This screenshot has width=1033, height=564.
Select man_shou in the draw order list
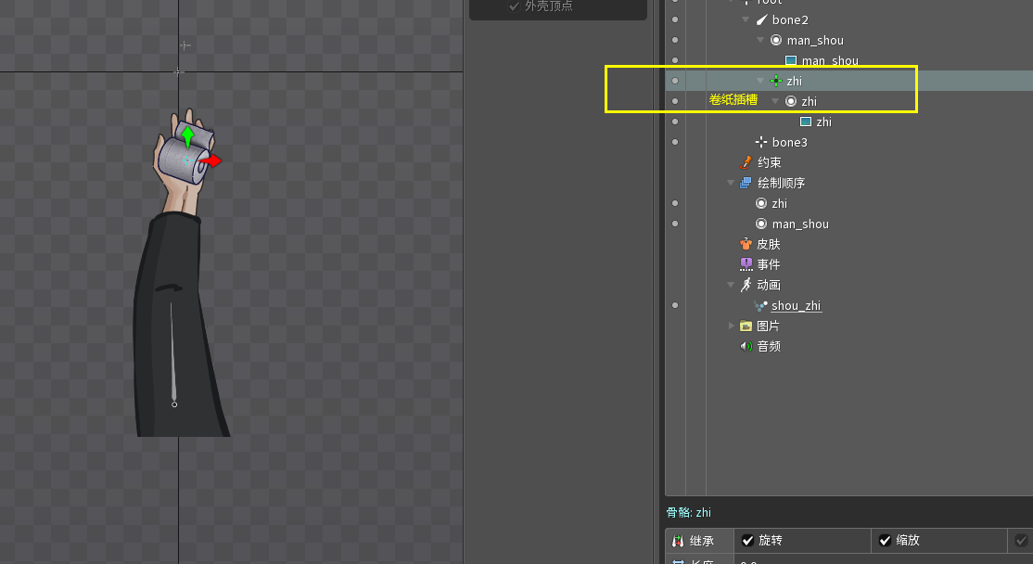[799, 224]
